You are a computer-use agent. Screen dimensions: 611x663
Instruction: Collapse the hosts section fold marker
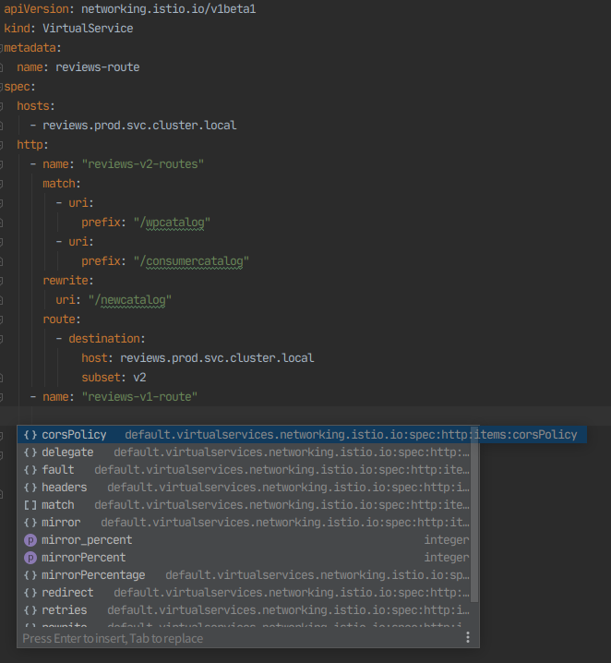click(x=2, y=106)
